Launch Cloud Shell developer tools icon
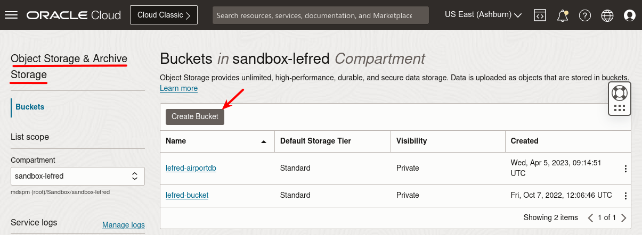 click(540, 15)
